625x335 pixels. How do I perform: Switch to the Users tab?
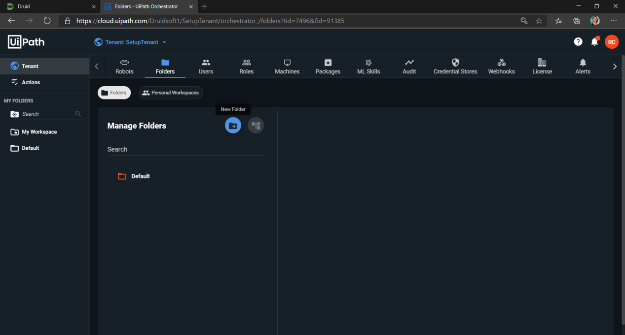coord(206,67)
